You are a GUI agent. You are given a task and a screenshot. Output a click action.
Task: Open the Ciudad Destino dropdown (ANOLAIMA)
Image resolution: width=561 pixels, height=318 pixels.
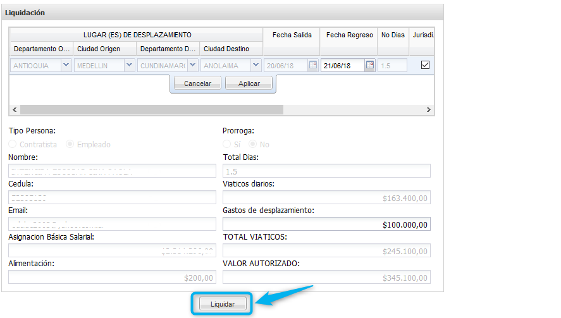tap(256, 65)
